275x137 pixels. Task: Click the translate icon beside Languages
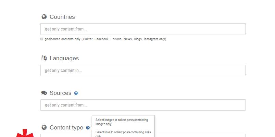pyautogui.click(x=44, y=58)
